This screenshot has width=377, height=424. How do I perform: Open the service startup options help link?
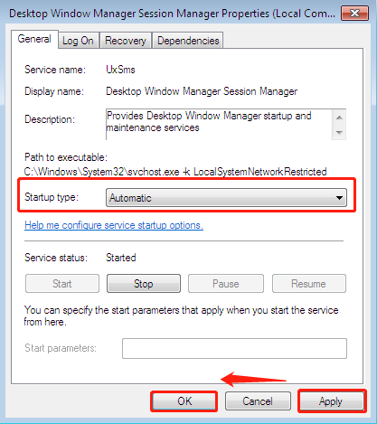114,225
